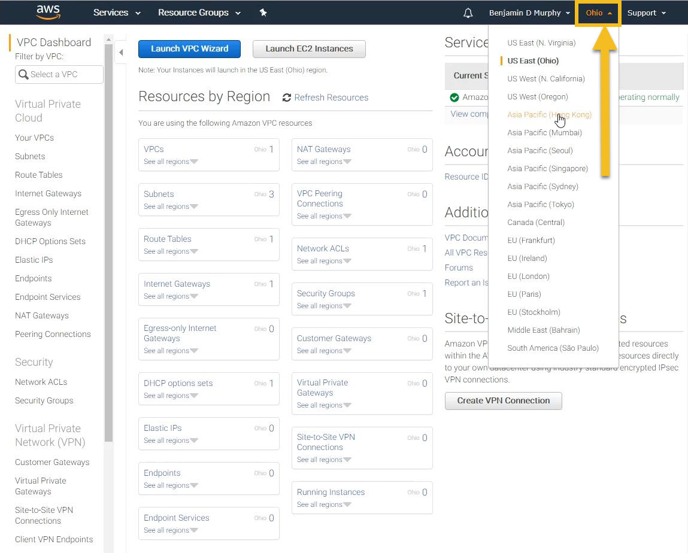This screenshot has width=688, height=553.
Task: Click Create VPN Connection button
Action: (x=503, y=401)
